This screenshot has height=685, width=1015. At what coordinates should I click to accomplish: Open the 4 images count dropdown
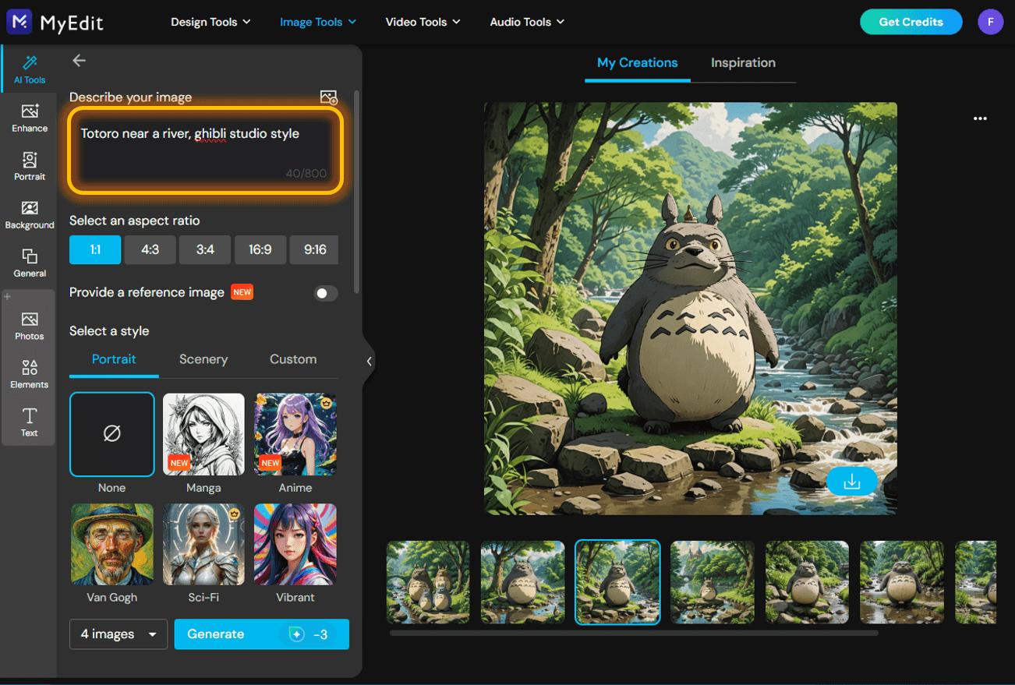118,634
